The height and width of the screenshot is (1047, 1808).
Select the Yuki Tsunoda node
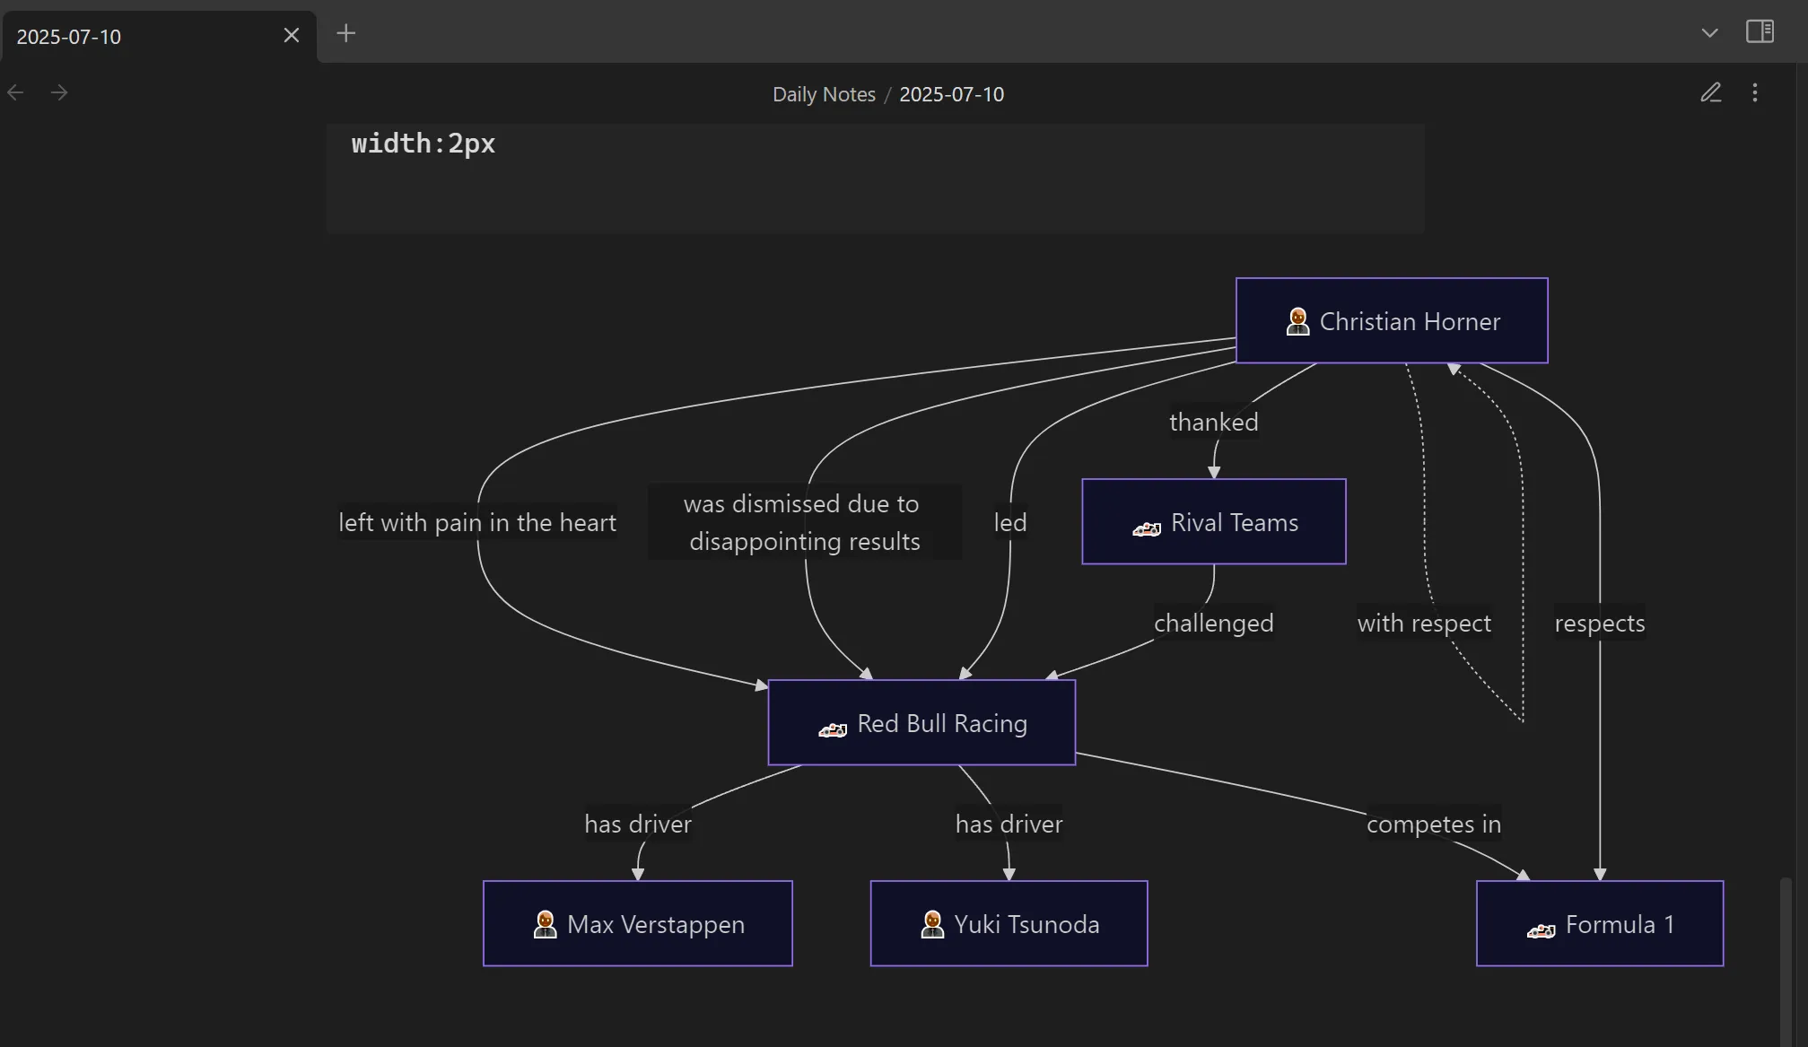click(1009, 923)
